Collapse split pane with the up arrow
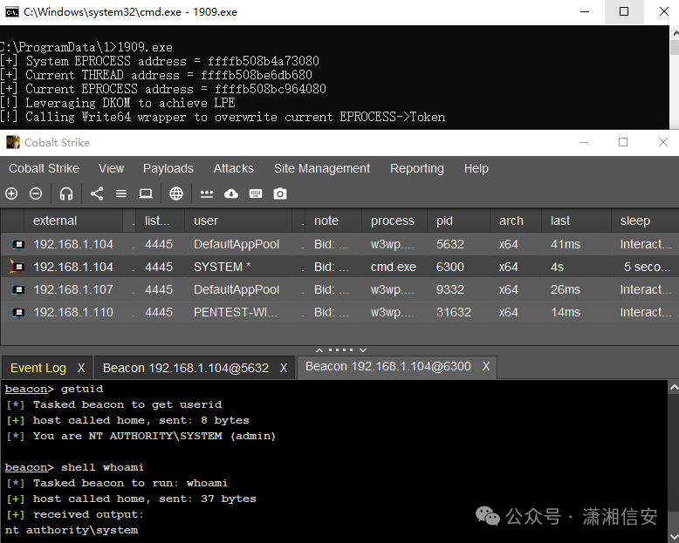The width and height of the screenshot is (679, 543). click(x=319, y=350)
